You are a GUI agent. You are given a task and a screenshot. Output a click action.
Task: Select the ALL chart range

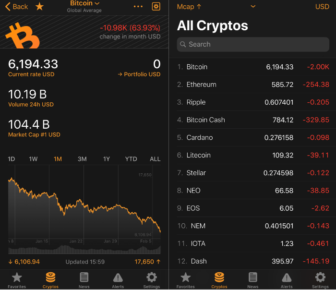[x=155, y=159]
